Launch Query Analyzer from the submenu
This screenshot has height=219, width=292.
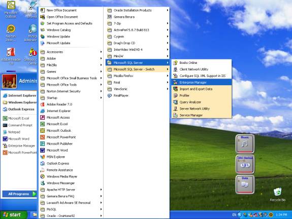tap(201, 102)
